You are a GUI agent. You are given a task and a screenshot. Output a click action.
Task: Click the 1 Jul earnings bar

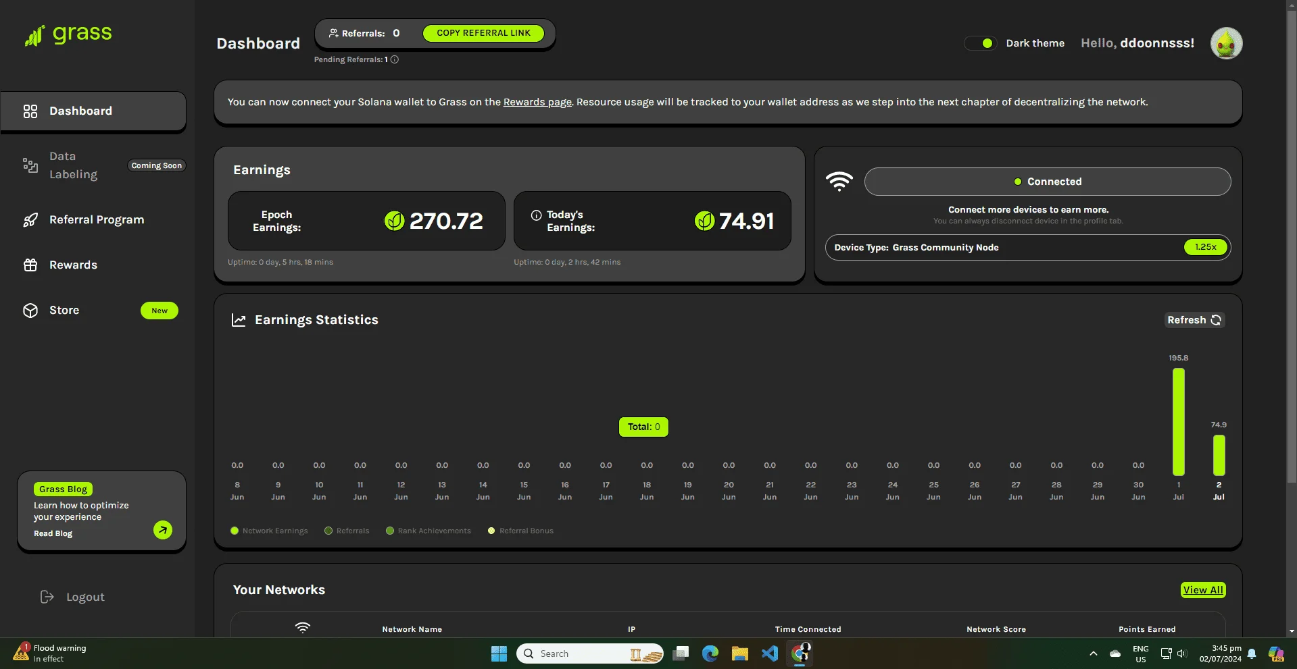[1178, 421]
